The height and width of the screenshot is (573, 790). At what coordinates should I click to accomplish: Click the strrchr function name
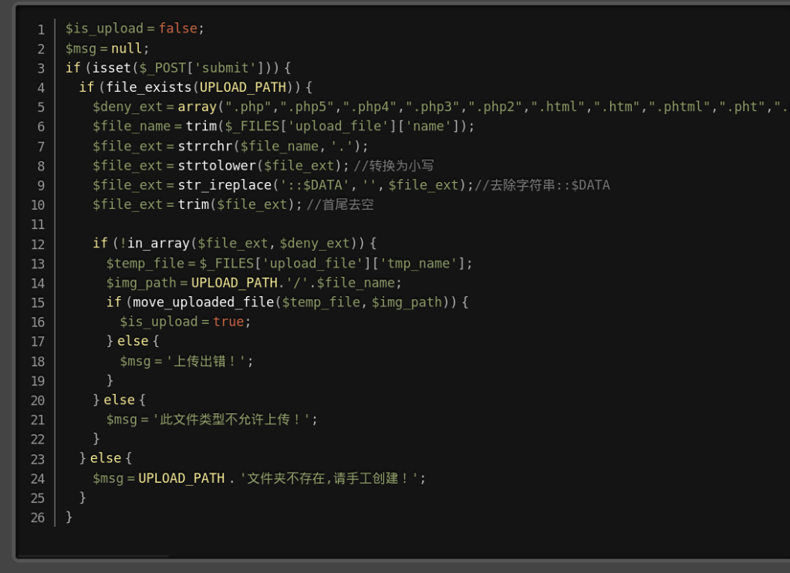click(205, 146)
